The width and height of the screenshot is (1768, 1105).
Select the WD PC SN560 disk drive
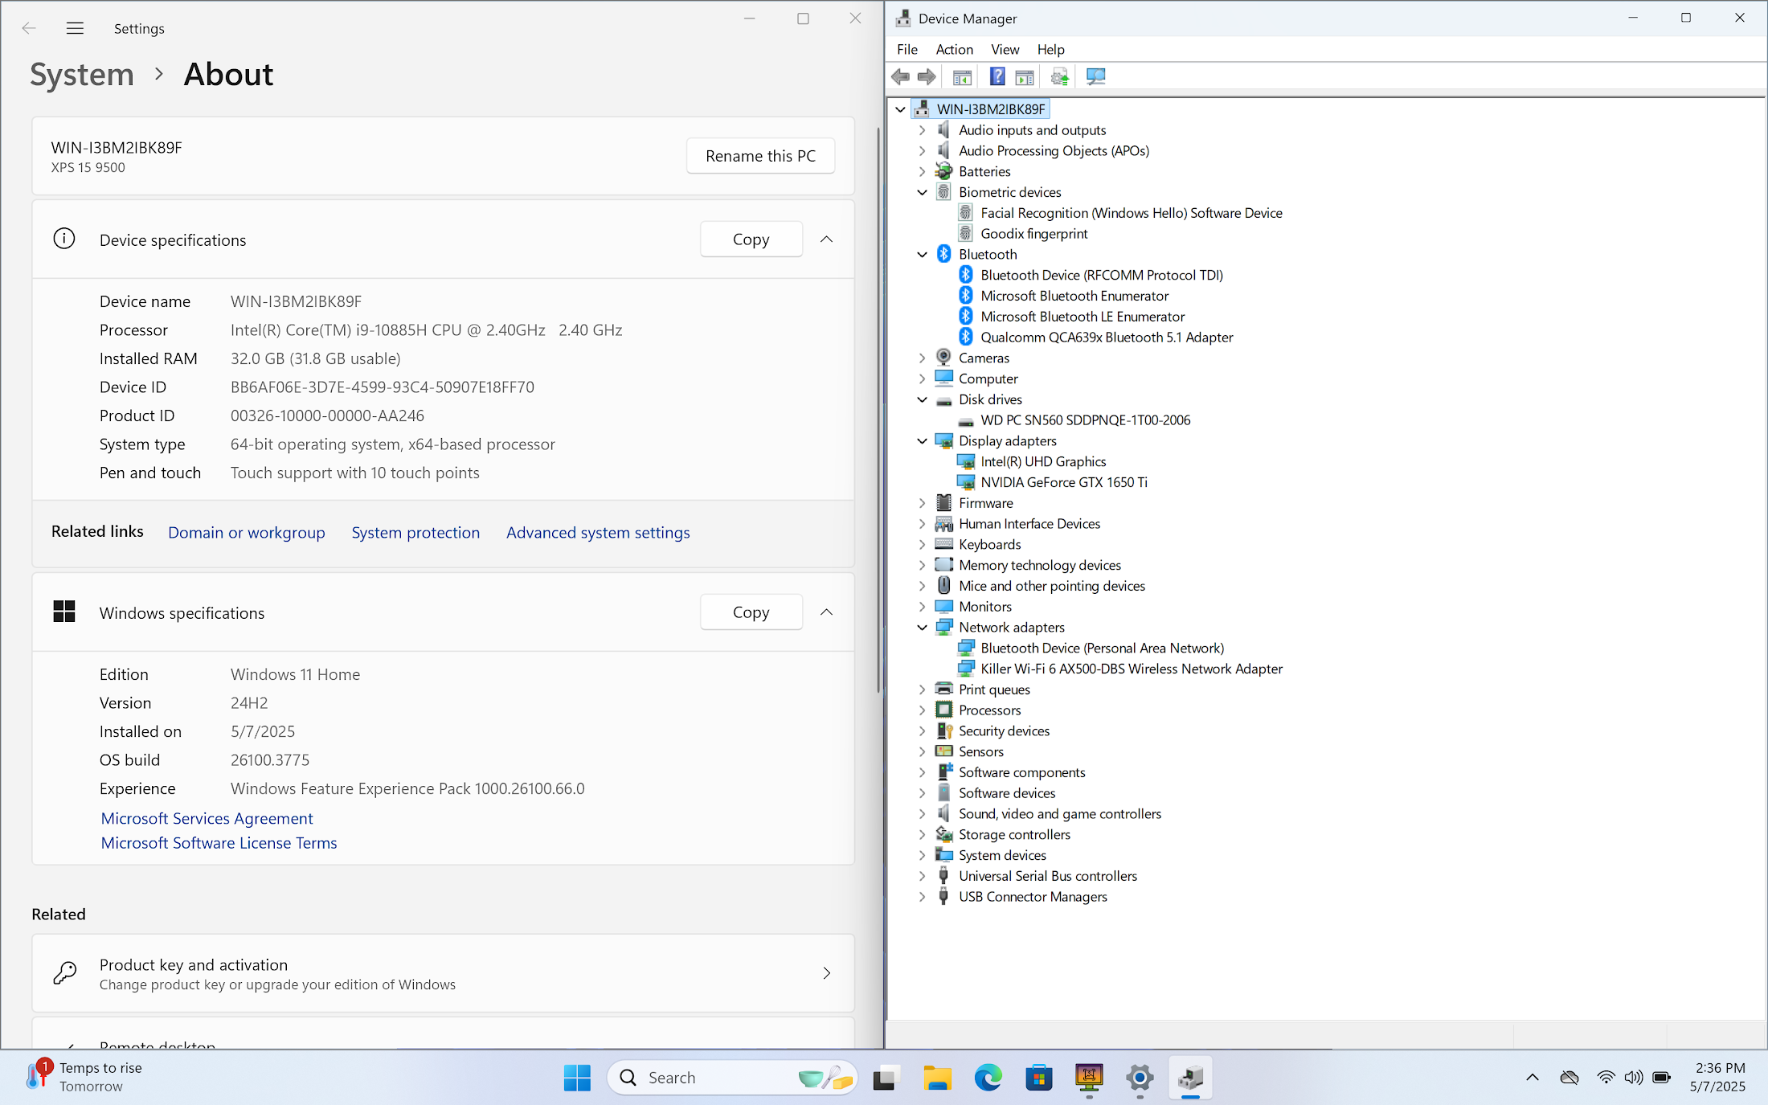[x=1085, y=420]
